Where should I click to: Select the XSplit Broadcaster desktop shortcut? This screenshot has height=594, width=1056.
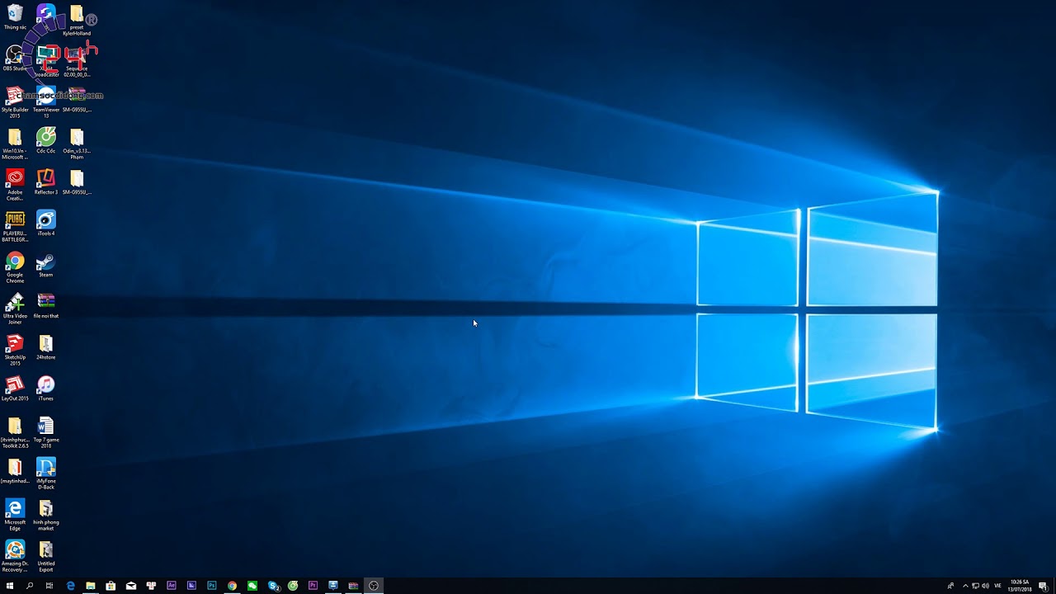click(x=46, y=62)
